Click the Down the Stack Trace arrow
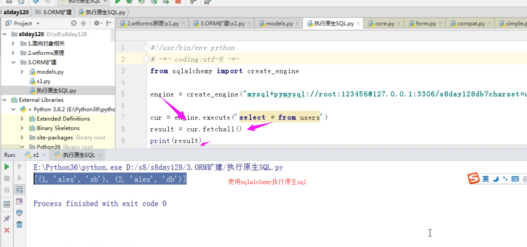Image resolution: width=527 pixels, height=247 pixels. [x=19, y=178]
